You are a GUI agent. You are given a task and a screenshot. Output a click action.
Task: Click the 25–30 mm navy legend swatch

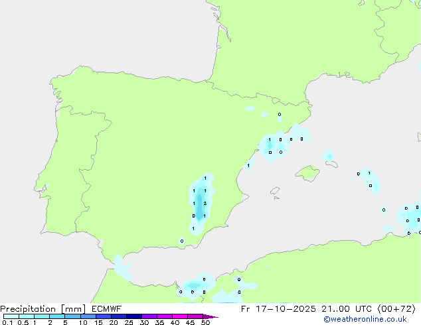(134, 316)
